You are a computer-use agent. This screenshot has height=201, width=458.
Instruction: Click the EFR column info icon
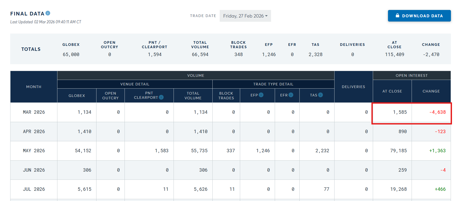(291, 95)
